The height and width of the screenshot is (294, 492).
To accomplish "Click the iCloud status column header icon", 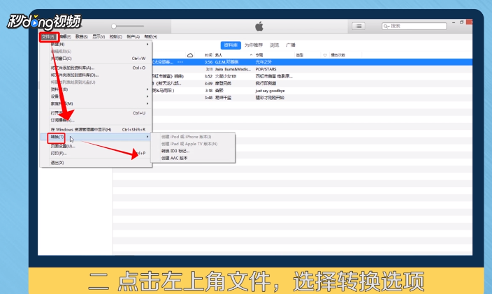I will coord(190,55).
